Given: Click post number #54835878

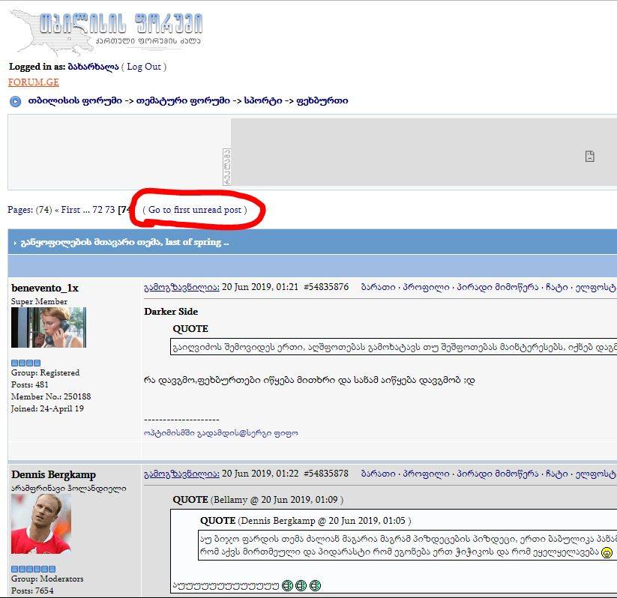Looking at the screenshot, I should coord(326,474).
